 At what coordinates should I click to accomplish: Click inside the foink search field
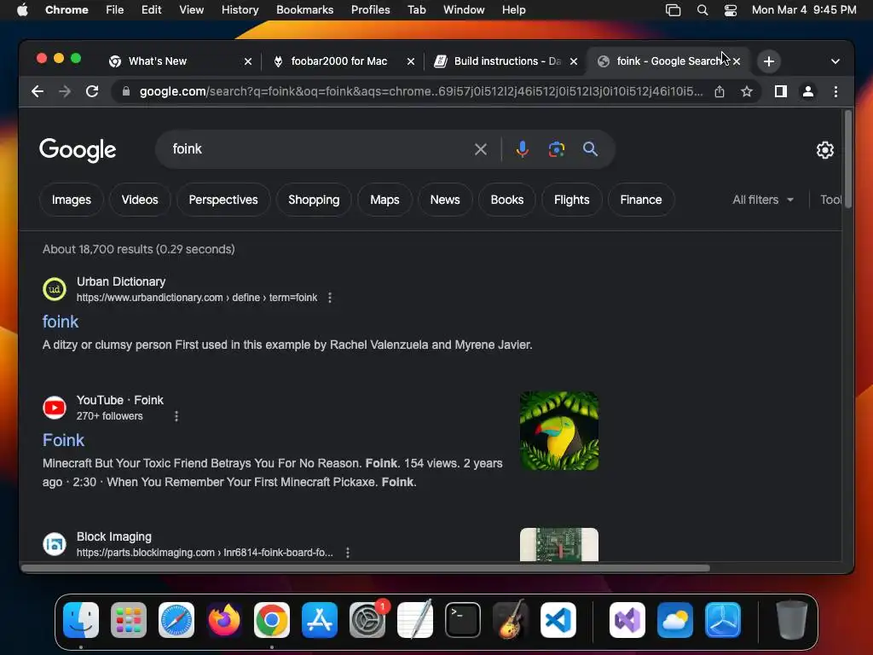[317, 149]
